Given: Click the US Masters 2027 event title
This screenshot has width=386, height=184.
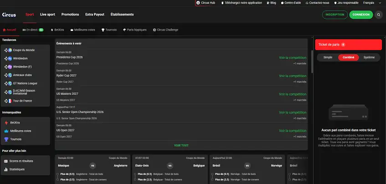Looking at the screenshot, I should click(67, 94).
